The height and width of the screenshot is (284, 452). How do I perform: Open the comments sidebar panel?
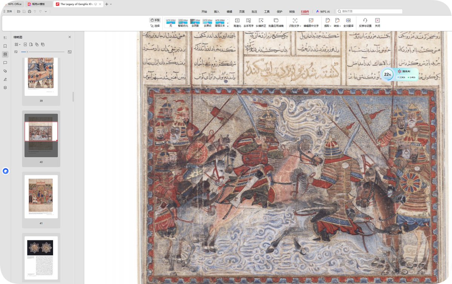[x=5, y=63]
